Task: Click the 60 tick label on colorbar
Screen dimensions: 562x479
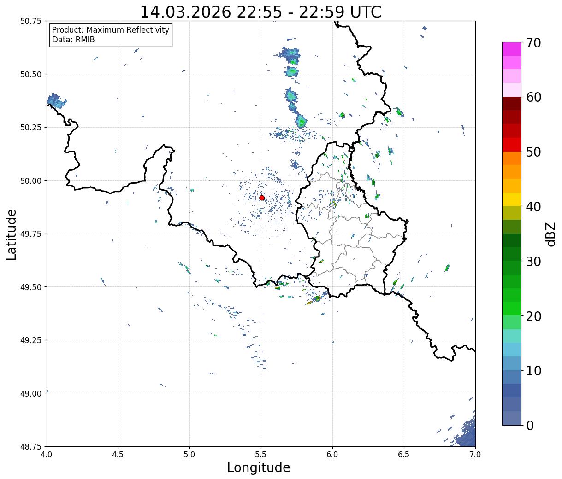Action: point(533,97)
